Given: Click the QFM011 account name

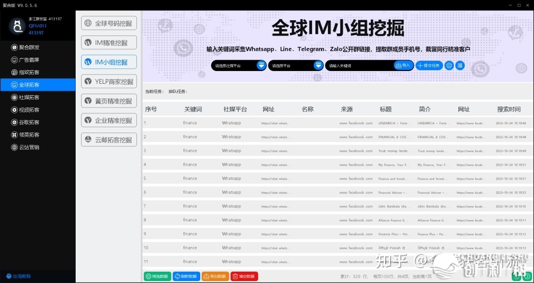Looking at the screenshot, I should 38,26.
